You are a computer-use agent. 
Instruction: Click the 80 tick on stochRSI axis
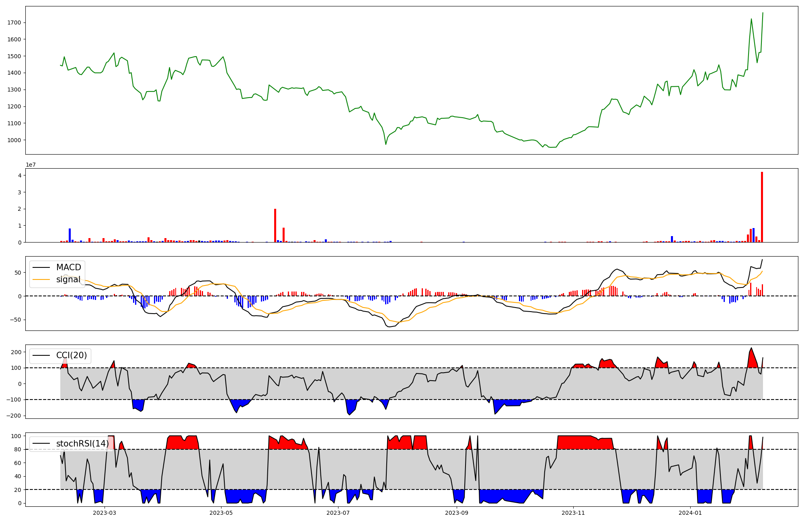tap(18, 449)
